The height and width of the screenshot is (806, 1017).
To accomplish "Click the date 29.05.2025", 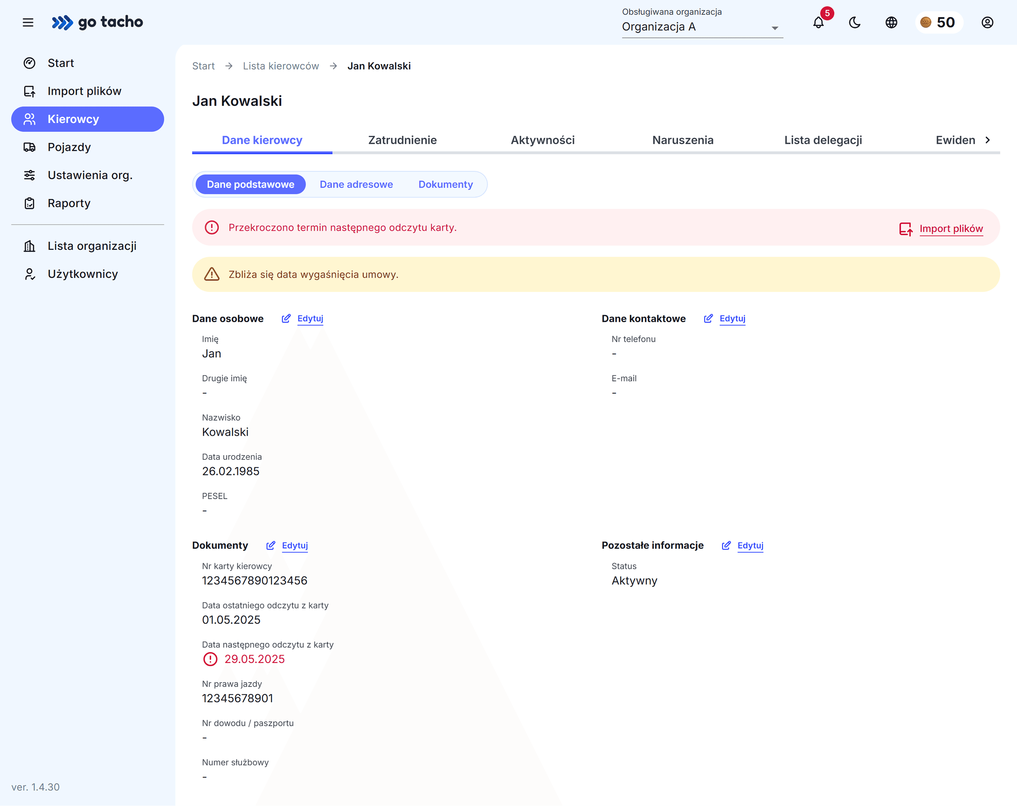I will (x=254, y=659).
